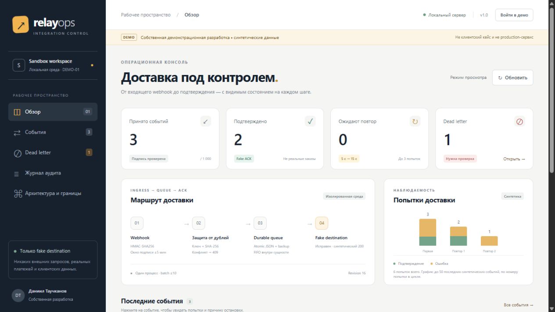The height and width of the screenshot is (312, 555).
Task: Click the Архитектура command-key icon
Action: pyautogui.click(x=18, y=194)
